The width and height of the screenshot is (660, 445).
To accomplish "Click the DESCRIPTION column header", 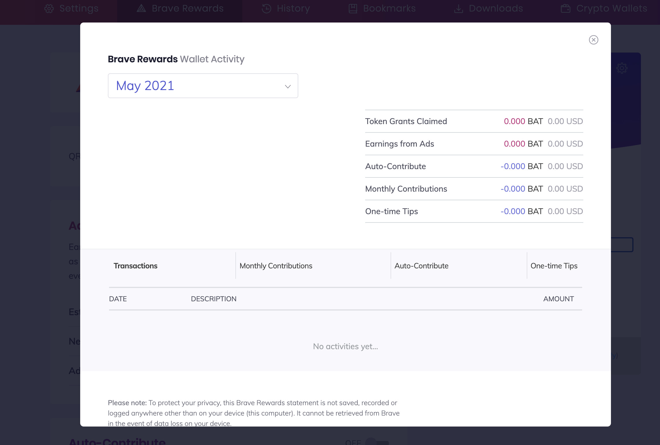I will pyautogui.click(x=213, y=299).
